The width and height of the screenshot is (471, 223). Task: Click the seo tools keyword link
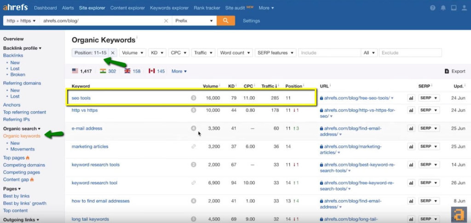coord(81,98)
